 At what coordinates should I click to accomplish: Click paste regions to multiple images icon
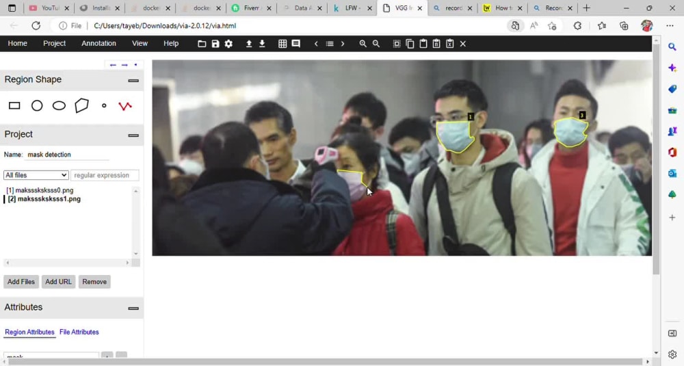436,44
